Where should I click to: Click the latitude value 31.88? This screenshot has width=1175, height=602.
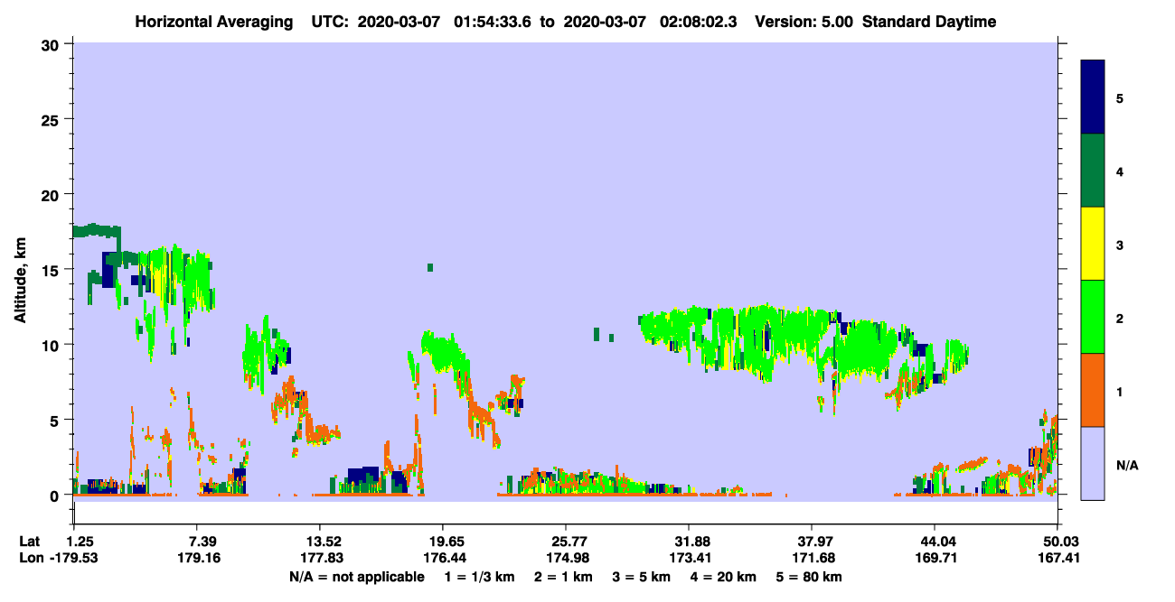689,541
